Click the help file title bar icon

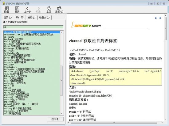pos(3,3)
